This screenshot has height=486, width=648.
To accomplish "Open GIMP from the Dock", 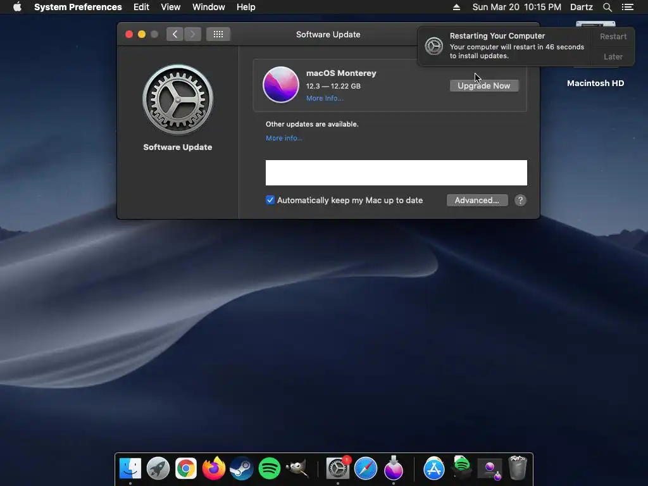I will (297, 468).
